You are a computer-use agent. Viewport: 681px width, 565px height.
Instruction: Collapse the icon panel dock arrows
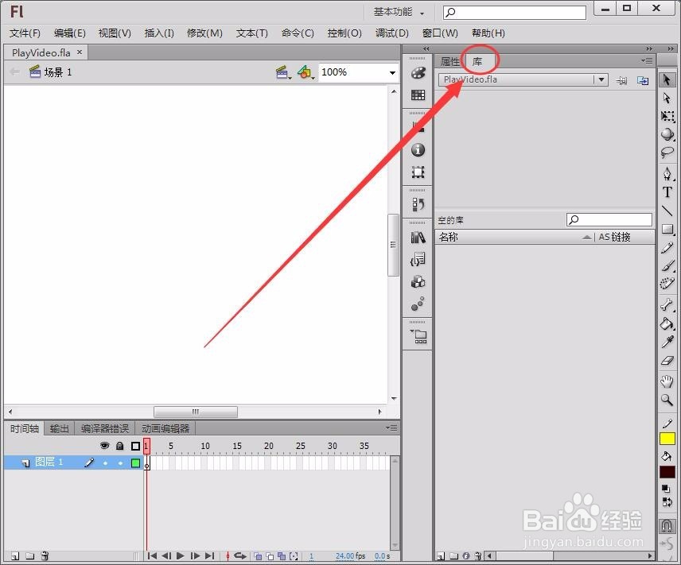pos(426,48)
